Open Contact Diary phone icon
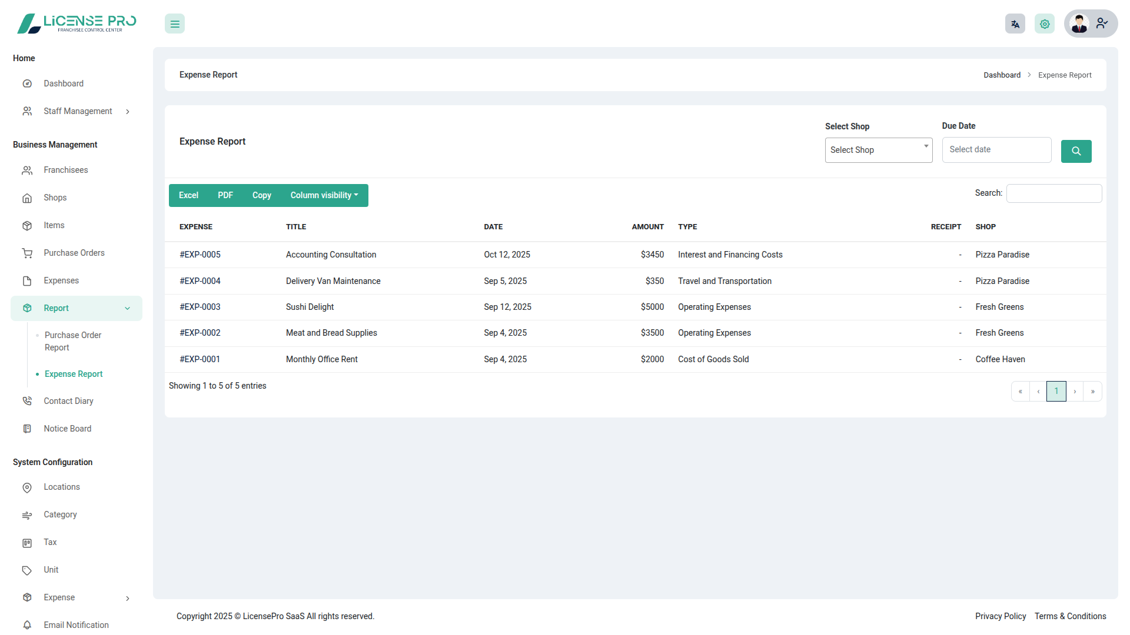This screenshot has width=1130, height=635. [x=27, y=402]
